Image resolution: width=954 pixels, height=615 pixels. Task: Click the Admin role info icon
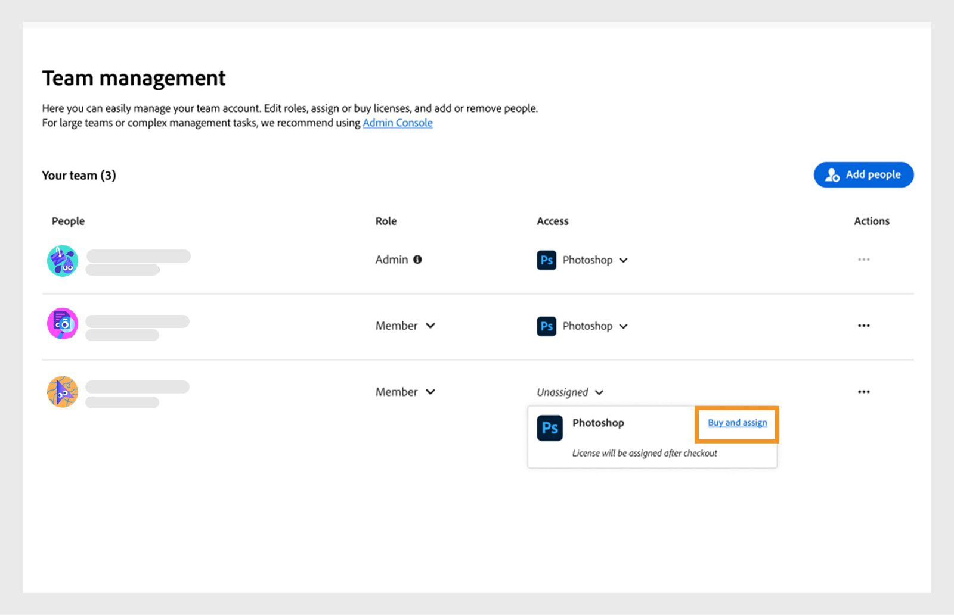coord(417,260)
